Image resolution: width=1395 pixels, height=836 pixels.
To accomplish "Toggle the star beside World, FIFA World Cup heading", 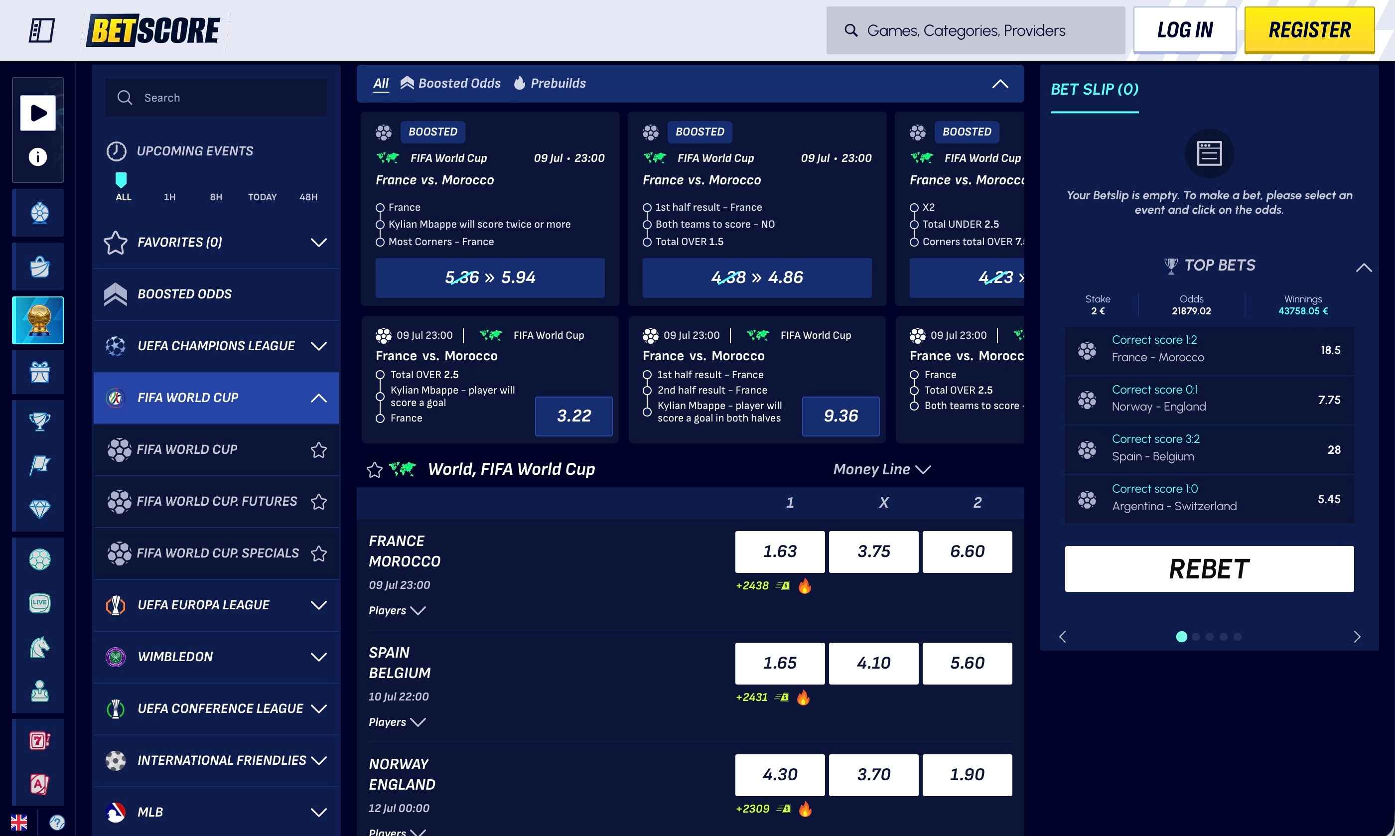I will coord(375,469).
